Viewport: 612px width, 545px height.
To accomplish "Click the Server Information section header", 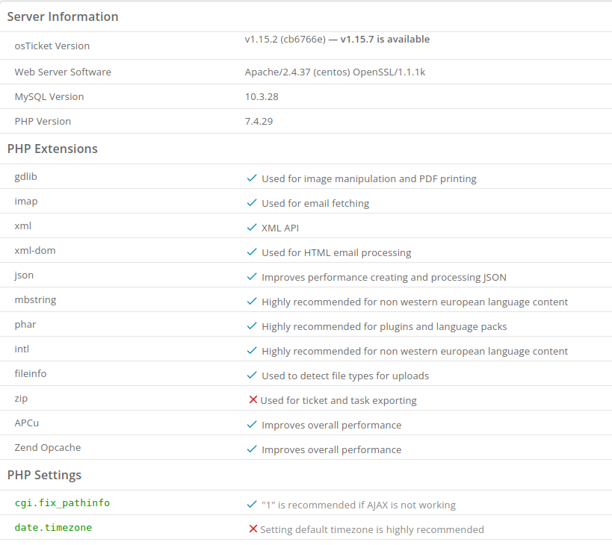I will (63, 16).
